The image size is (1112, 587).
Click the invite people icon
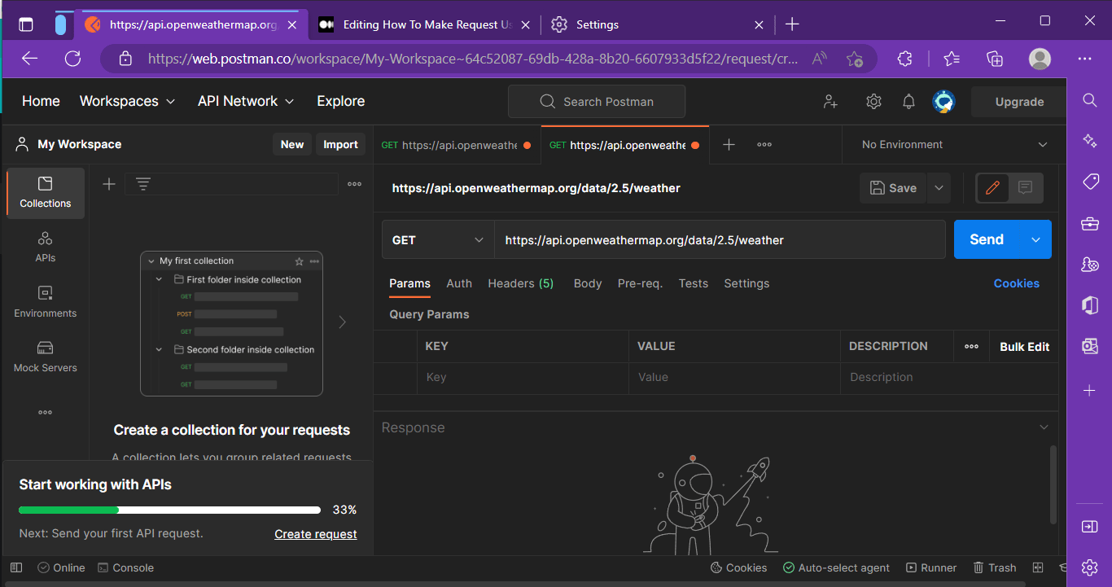click(830, 102)
